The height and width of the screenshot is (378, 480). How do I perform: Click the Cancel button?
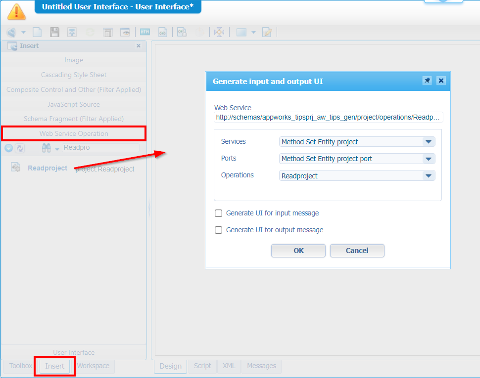tap(357, 251)
